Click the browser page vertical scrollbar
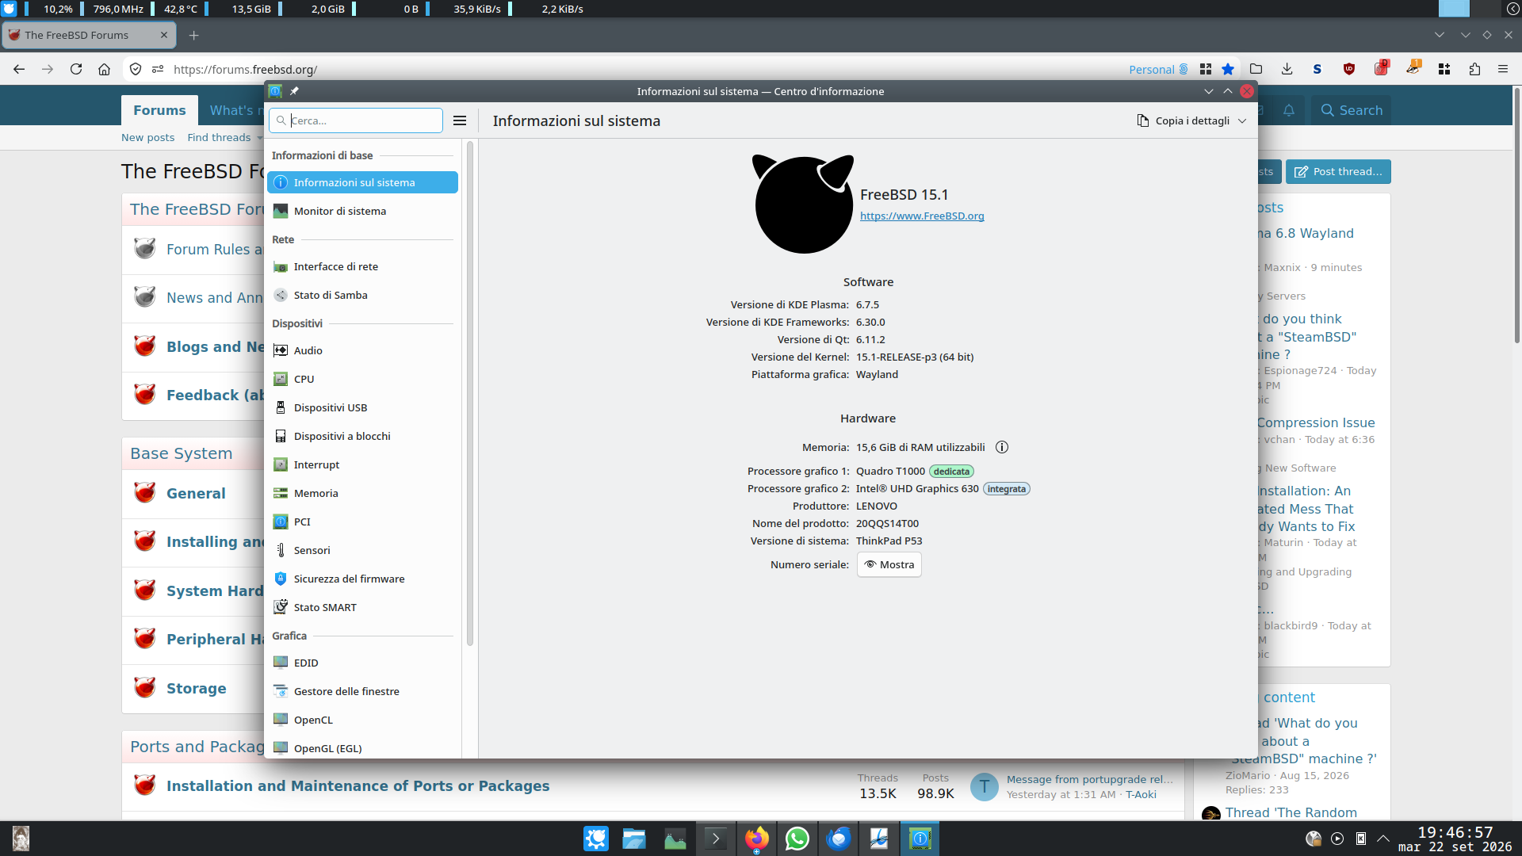 1517,214
